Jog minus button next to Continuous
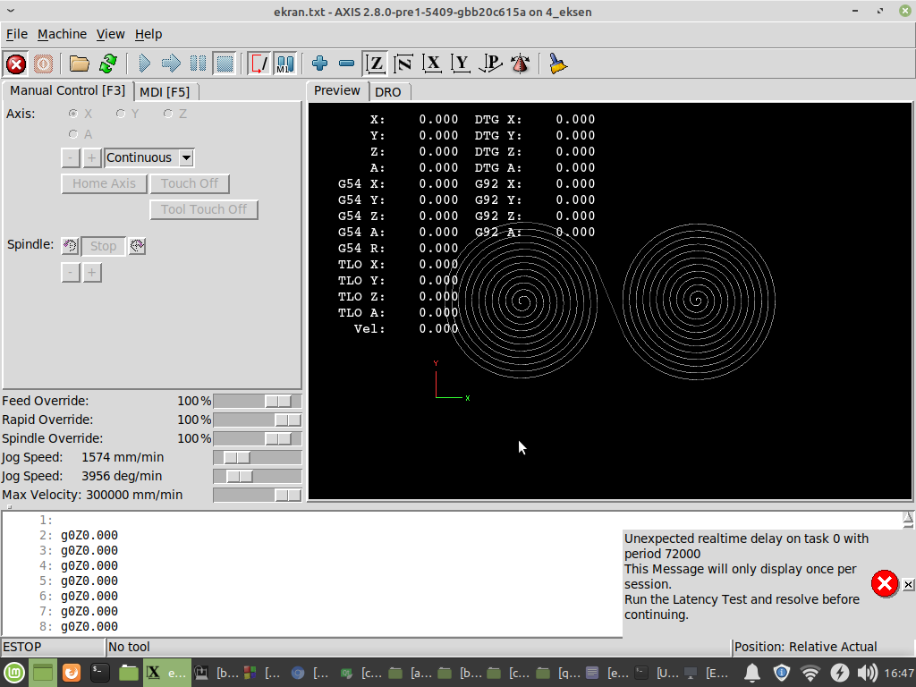916x687 pixels. [x=71, y=157]
